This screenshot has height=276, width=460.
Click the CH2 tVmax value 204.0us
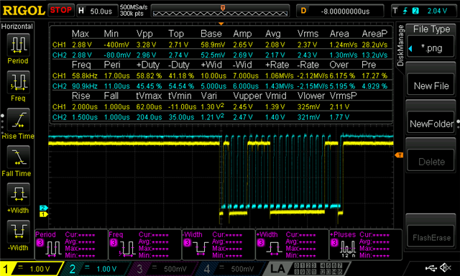149,117
